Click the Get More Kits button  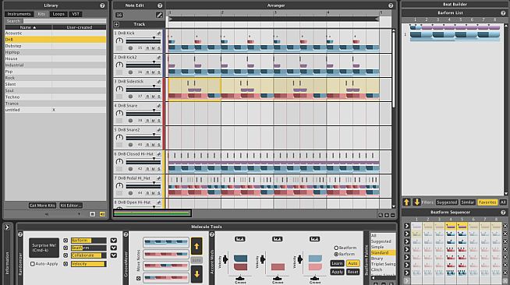(x=43, y=206)
